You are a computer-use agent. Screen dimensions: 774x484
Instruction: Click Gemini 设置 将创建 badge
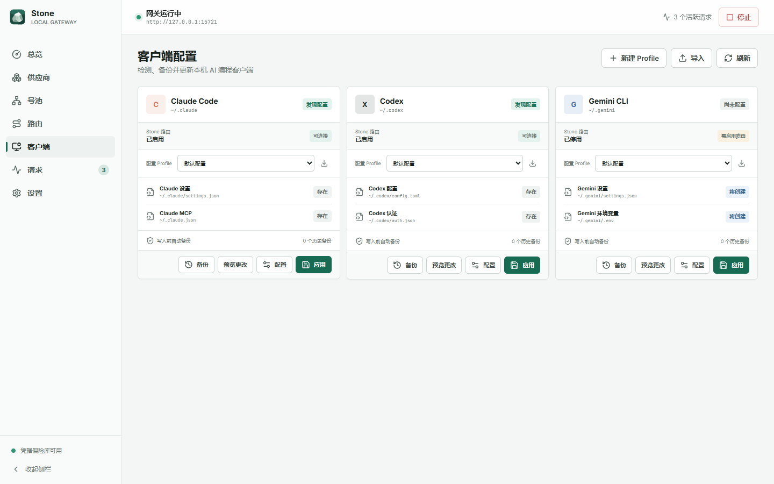click(x=737, y=192)
